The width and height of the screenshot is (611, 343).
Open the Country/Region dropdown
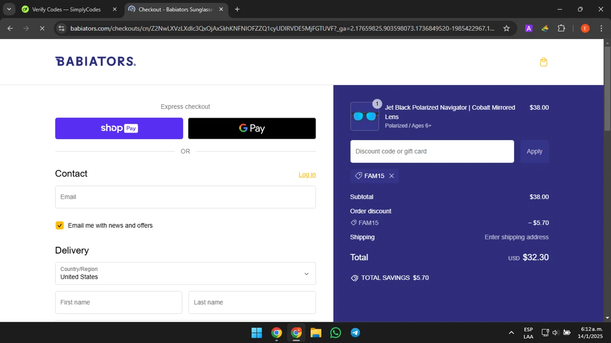(x=185, y=273)
